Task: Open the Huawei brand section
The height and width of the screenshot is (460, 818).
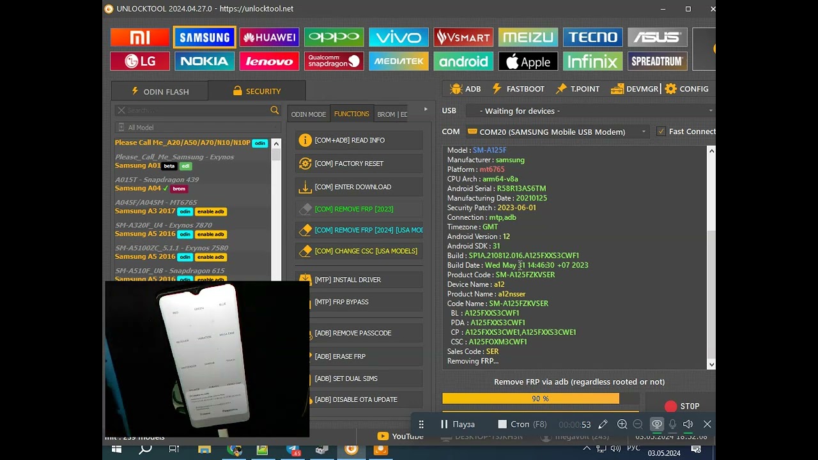Action: pos(269,37)
